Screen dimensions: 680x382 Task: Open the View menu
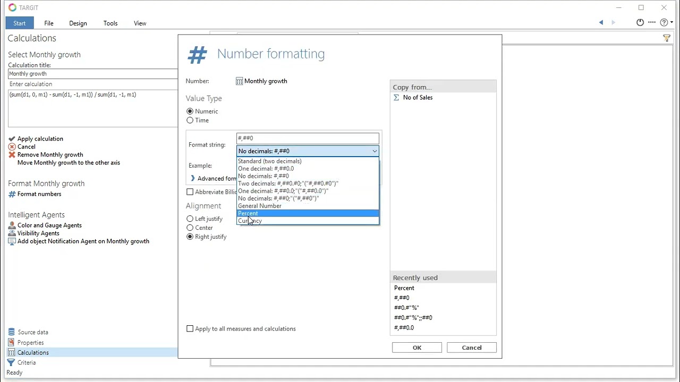tap(140, 23)
